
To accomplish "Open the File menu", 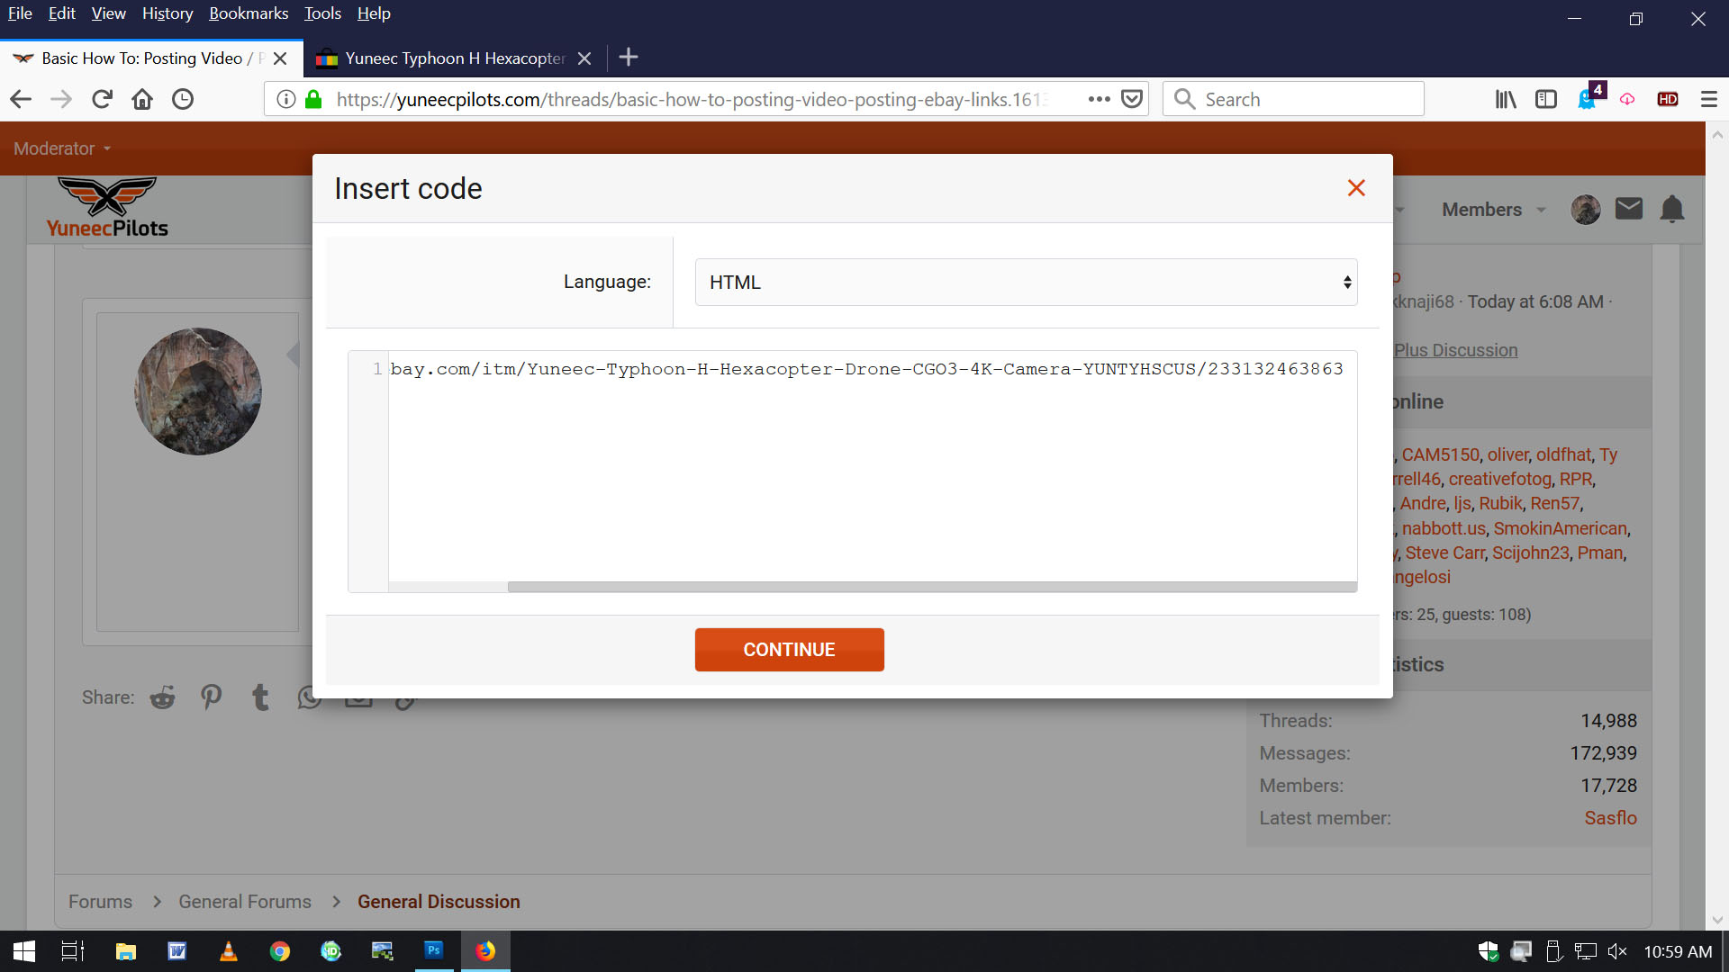I will point(20,13).
